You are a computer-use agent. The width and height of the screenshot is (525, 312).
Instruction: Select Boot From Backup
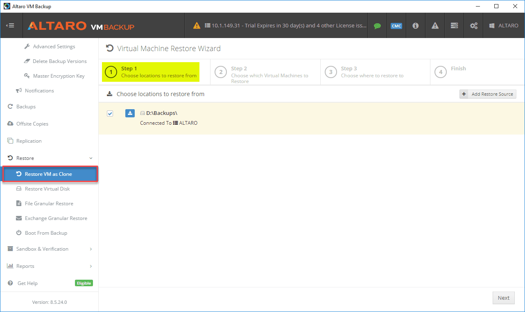click(x=46, y=233)
